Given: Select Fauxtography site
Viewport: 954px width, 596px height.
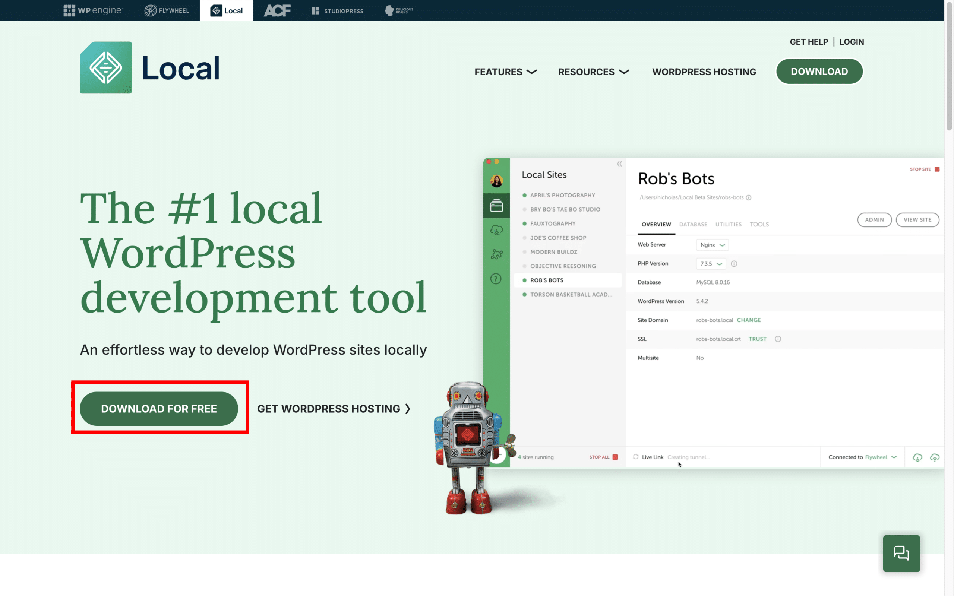Looking at the screenshot, I should coord(552,223).
